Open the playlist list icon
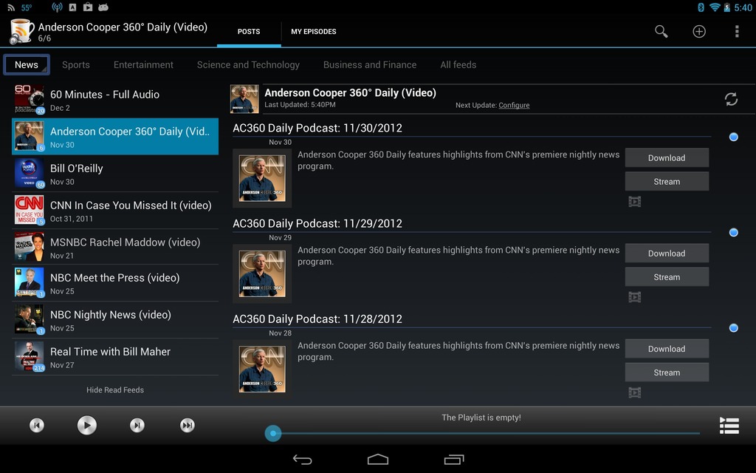The width and height of the screenshot is (756, 473). 729,425
